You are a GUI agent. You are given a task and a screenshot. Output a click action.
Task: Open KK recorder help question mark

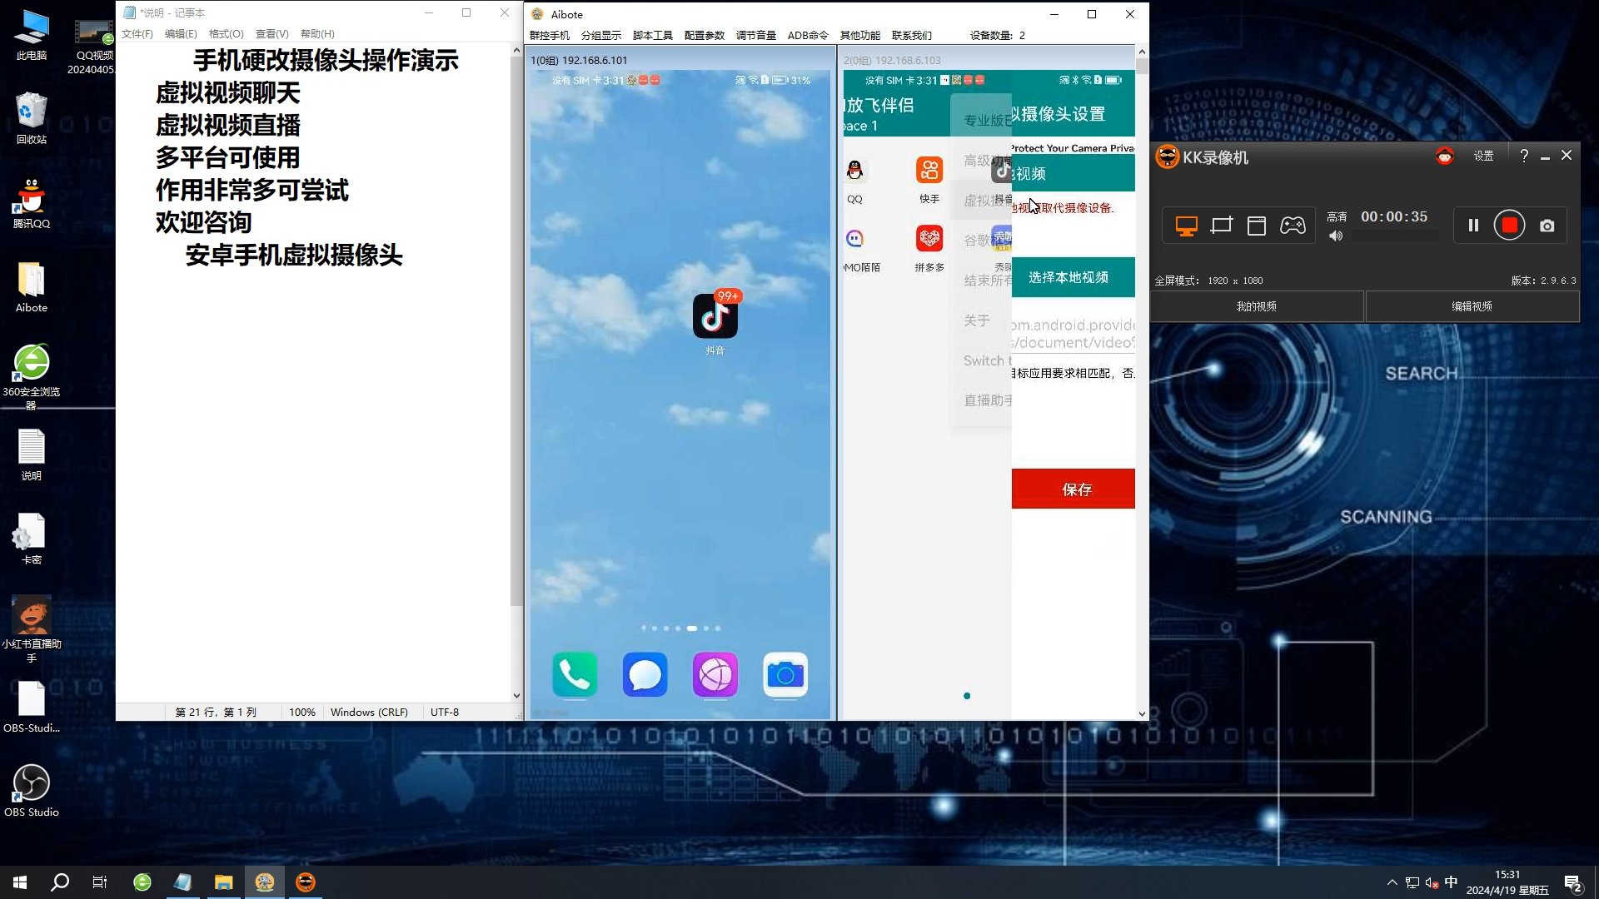coord(1524,156)
